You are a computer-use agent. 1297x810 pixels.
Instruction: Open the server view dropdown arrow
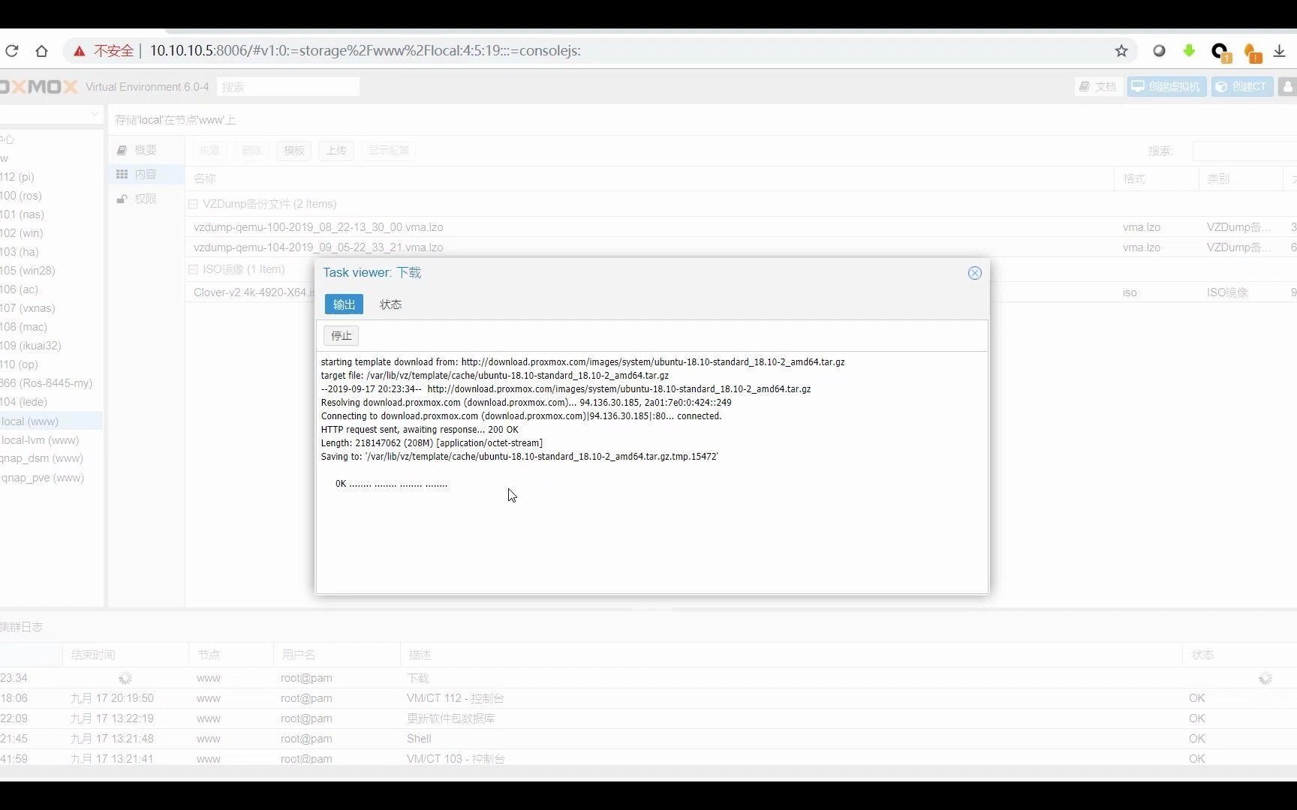coord(95,114)
